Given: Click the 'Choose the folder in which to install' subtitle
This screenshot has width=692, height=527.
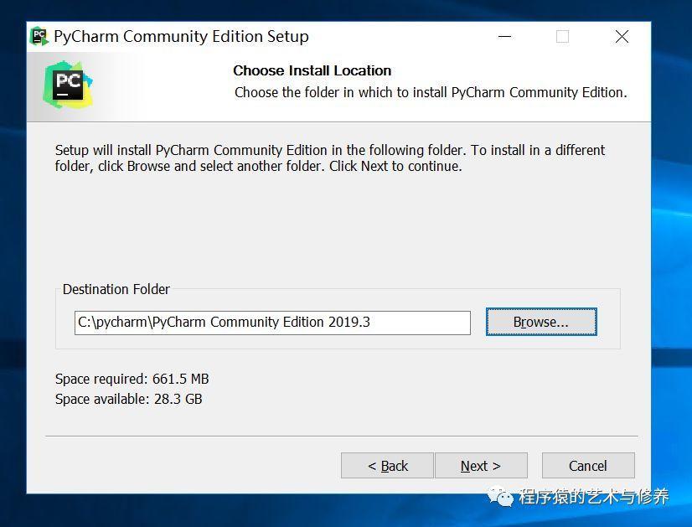Looking at the screenshot, I should pos(431,93).
